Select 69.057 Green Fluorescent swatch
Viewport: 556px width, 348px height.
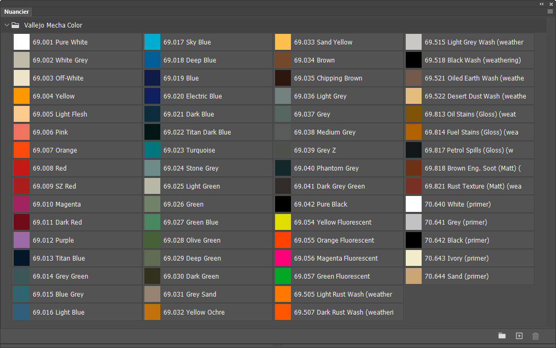point(283,276)
